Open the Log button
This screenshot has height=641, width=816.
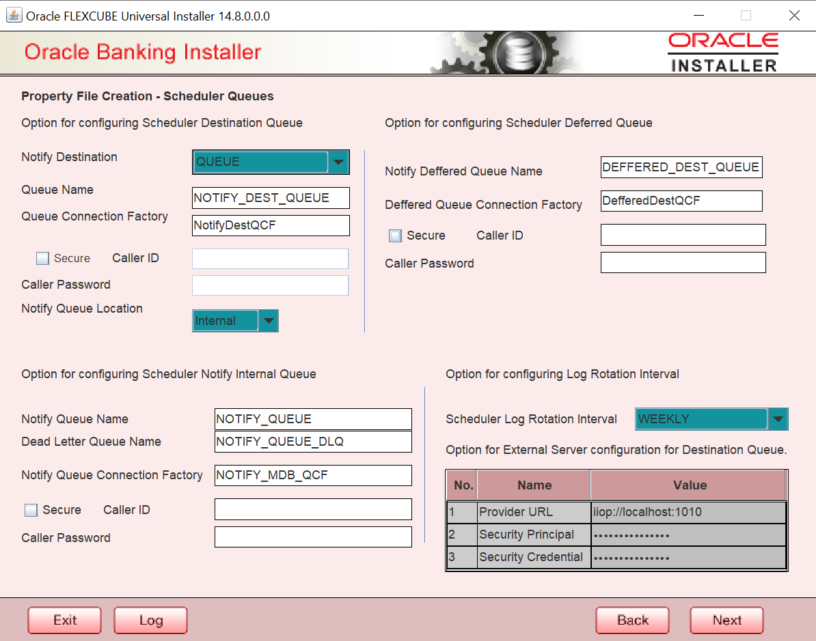pyautogui.click(x=150, y=621)
